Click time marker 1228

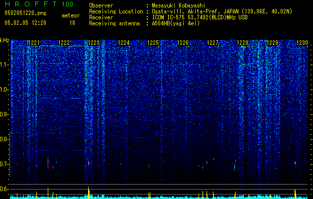tap(242, 43)
